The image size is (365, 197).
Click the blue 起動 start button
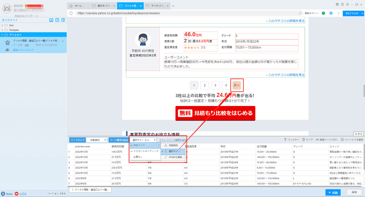(x=333, y=192)
